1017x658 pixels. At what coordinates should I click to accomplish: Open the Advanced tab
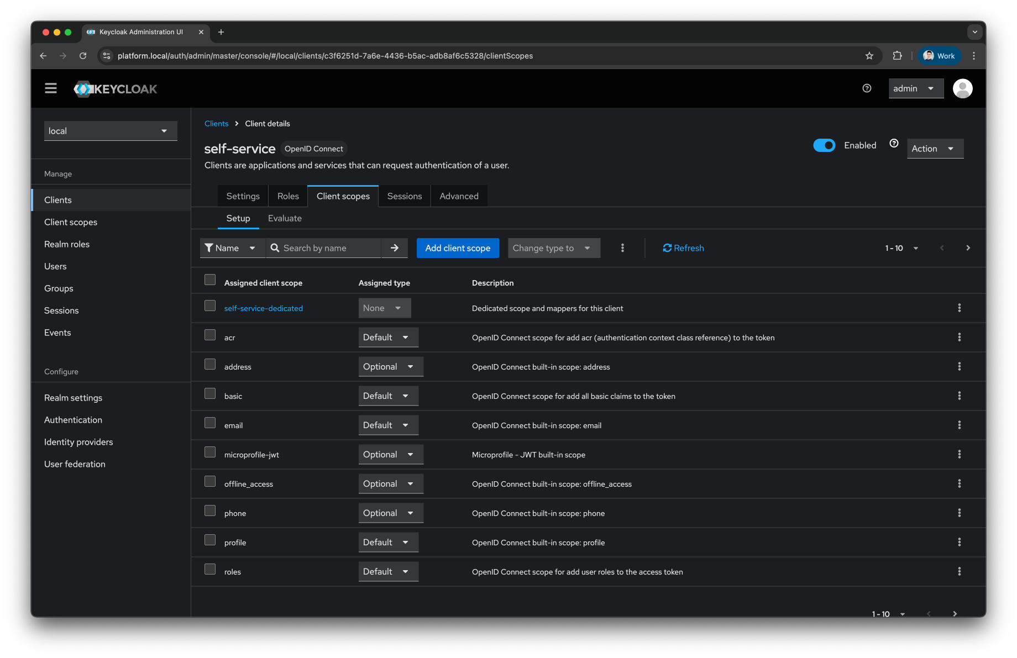(458, 196)
